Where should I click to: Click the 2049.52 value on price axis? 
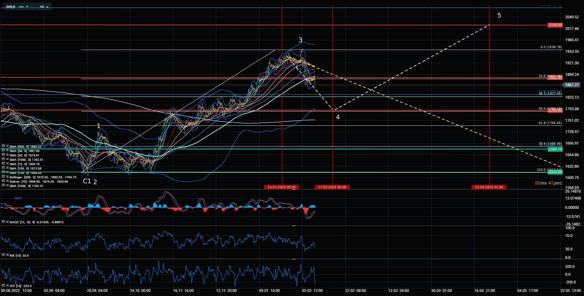coord(572,17)
